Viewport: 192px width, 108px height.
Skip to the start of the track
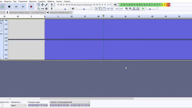coord(16,7)
